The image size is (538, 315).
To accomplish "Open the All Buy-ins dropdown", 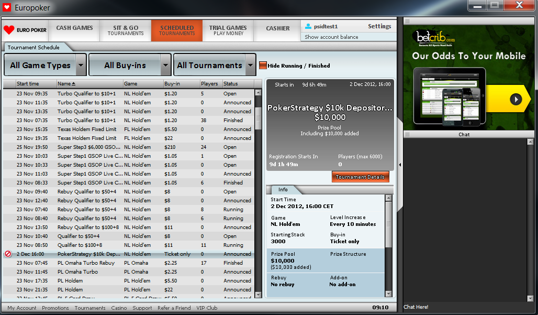I will 130,65.
